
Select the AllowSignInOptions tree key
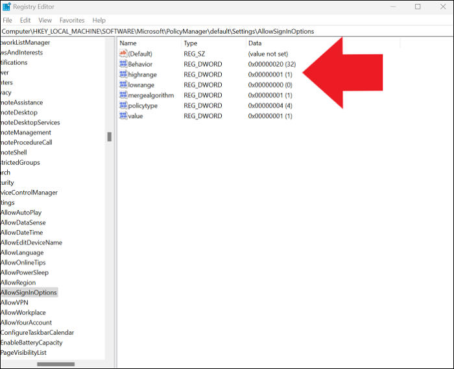pos(29,292)
